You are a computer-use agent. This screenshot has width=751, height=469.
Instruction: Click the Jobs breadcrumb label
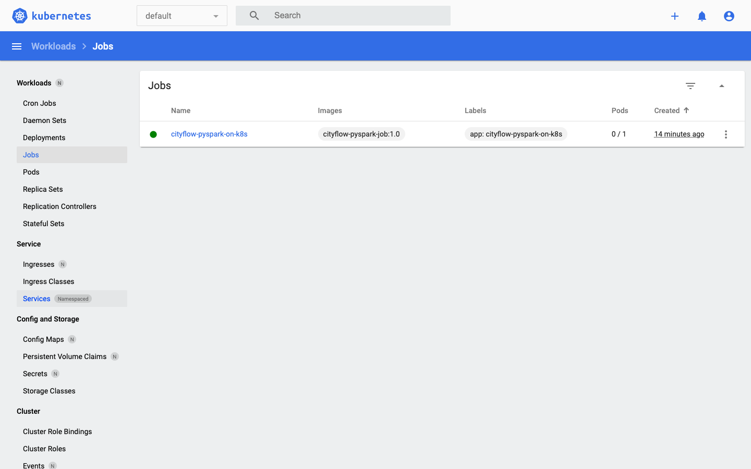[103, 46]
